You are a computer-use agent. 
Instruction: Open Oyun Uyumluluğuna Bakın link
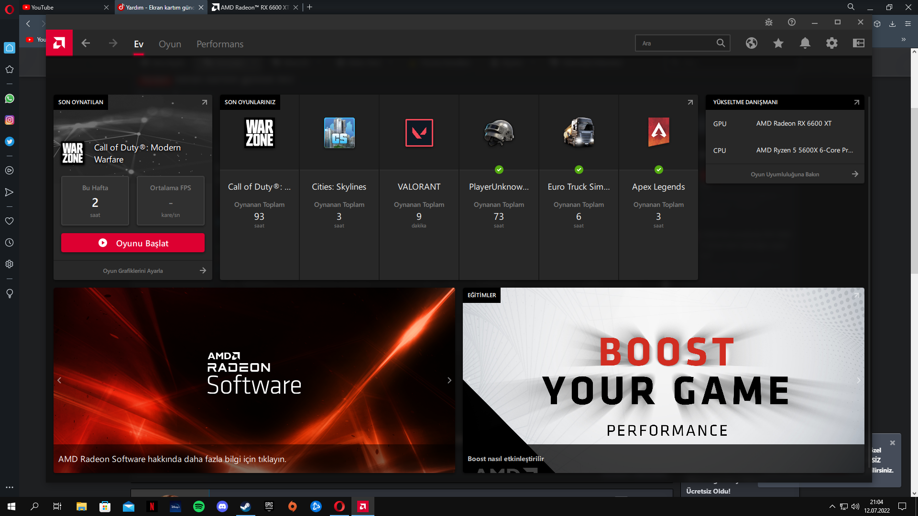[x=785, y=174]
